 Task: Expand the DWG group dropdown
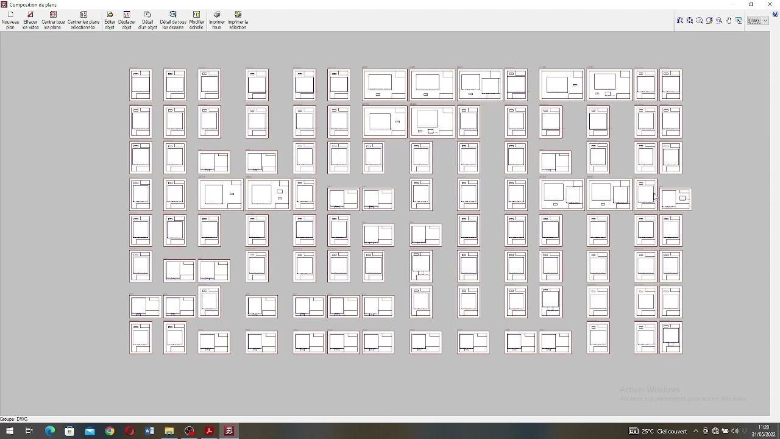click(x=758, y=21)
